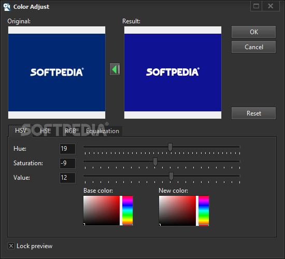Switch to the HSV tab

[21, 131]
